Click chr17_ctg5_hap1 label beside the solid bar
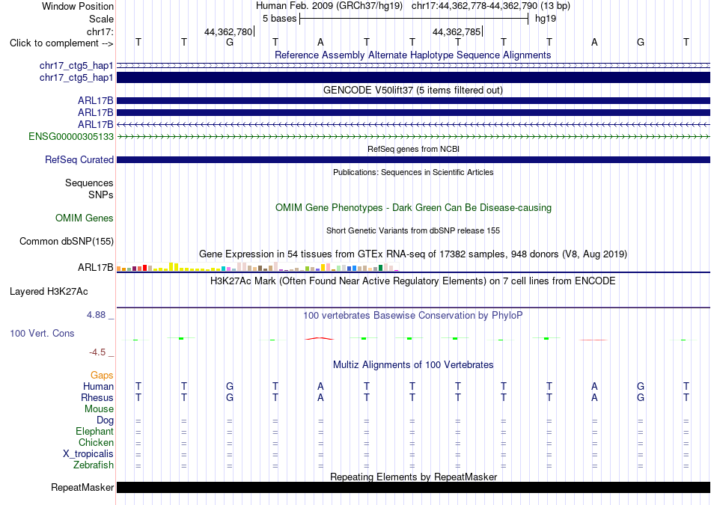 click(76, 78)
